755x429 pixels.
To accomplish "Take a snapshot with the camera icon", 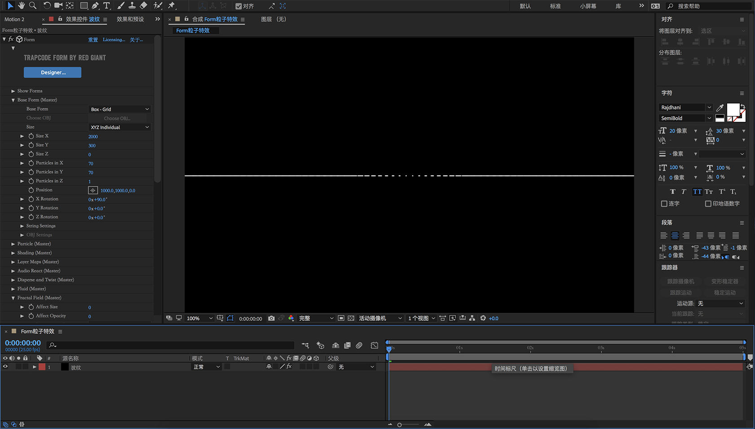I will (271, 318).
